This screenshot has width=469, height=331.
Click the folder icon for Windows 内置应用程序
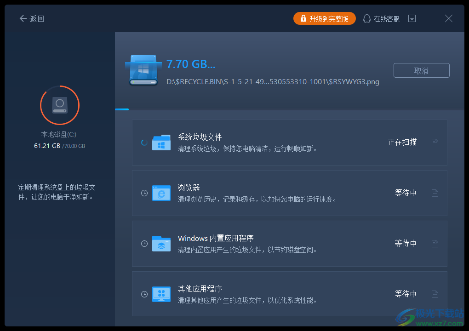pos(161,244)
